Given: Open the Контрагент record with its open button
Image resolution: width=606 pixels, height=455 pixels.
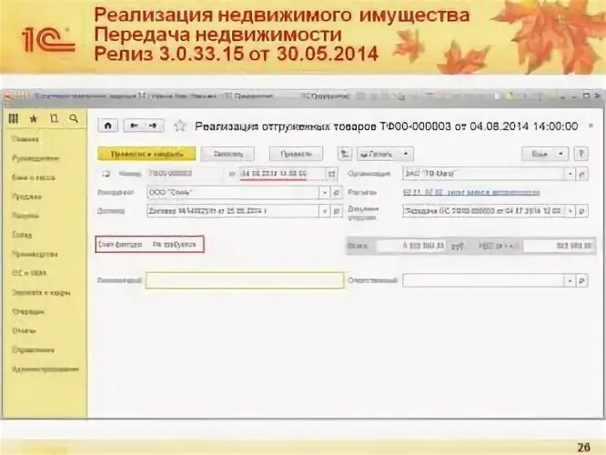Looking at the screenshot, I should coord(337,192).
